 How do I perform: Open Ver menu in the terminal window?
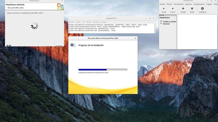click(x=83, y=22)
